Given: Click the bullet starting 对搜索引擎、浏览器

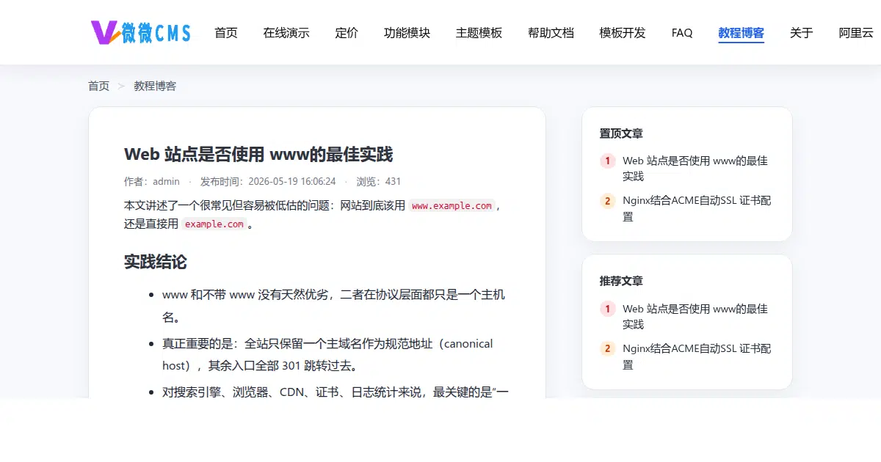Looking at the screenshot, I should (336, 392).
